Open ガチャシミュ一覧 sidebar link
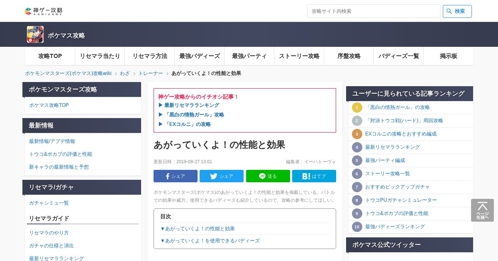Image resolution: width=498 pixels, height=261 pixels. (x=49, y=203)
